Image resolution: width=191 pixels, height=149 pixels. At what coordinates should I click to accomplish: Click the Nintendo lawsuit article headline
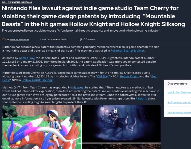pos(93,16)
